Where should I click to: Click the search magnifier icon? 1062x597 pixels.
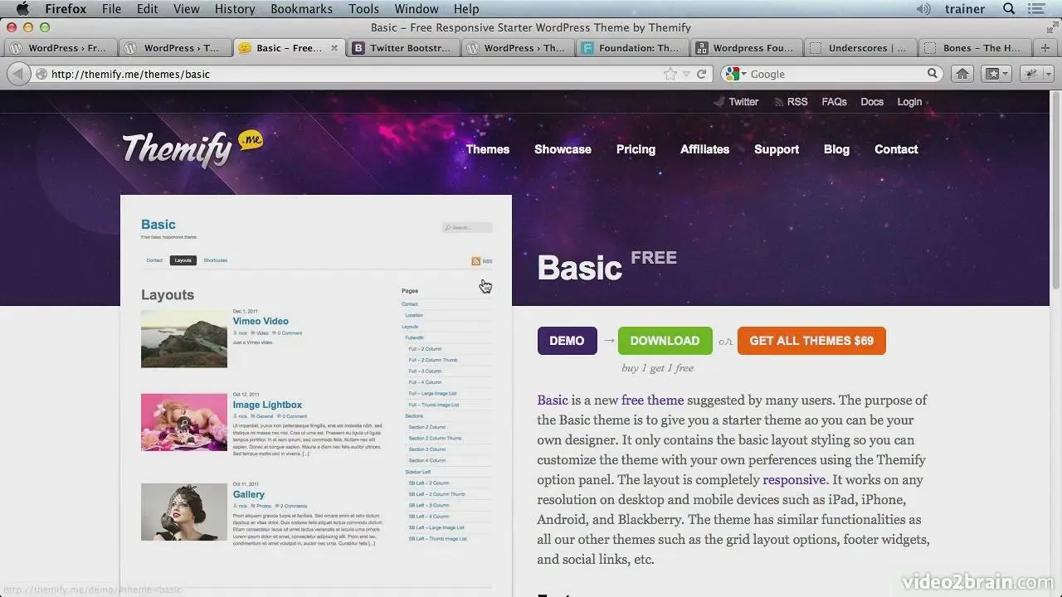click(x=933, y=74)
